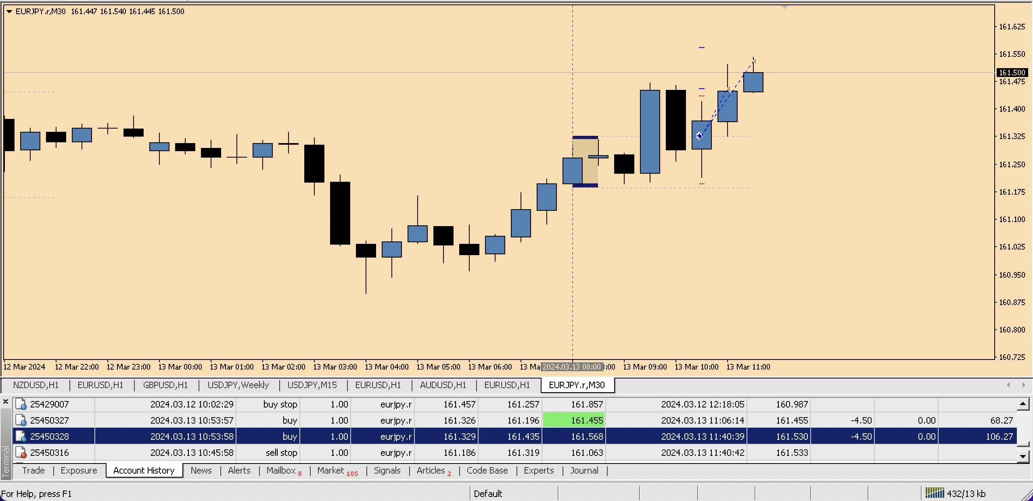
Task: Click the green highlighted 161.455 take-profit cell
Action: click(573, 420)
